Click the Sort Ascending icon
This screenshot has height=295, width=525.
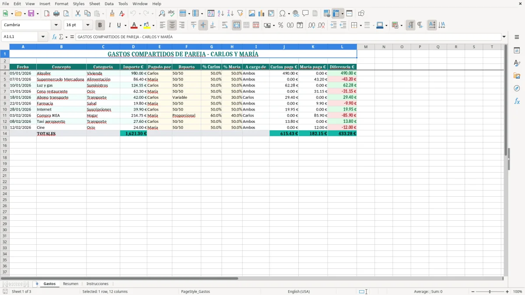(x=221, y=14)
